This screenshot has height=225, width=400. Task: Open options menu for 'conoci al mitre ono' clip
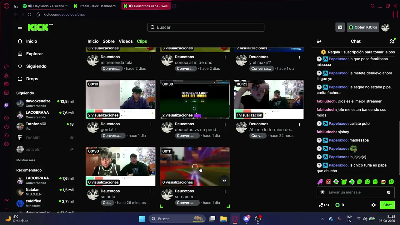tap(225, 57)
